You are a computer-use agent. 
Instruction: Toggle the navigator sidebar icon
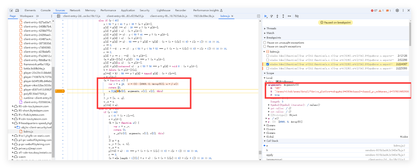click(58, 16)
